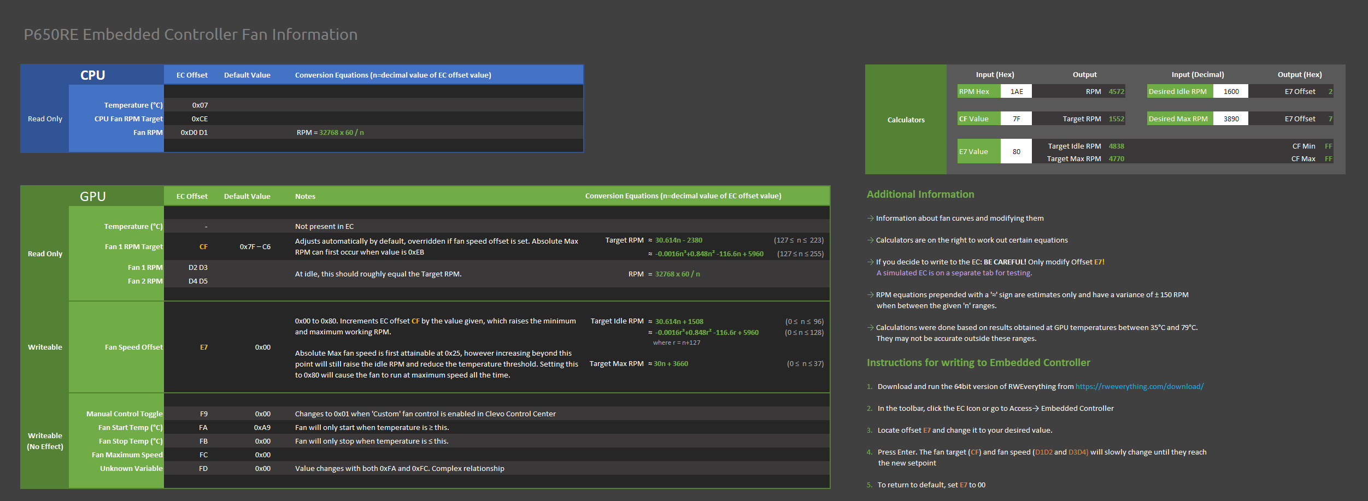Click the '0x7F – C6' default value cell
Image resolution: width=1368 pixels, height=501 pixels.
pyautogui.click(x=255, y=246)
